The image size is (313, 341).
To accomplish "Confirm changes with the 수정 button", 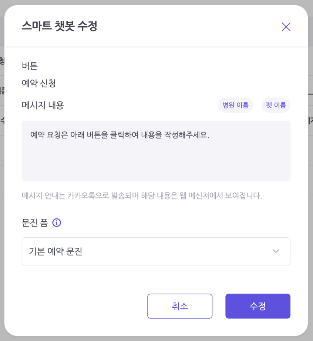I will click(x=258, y=306).
